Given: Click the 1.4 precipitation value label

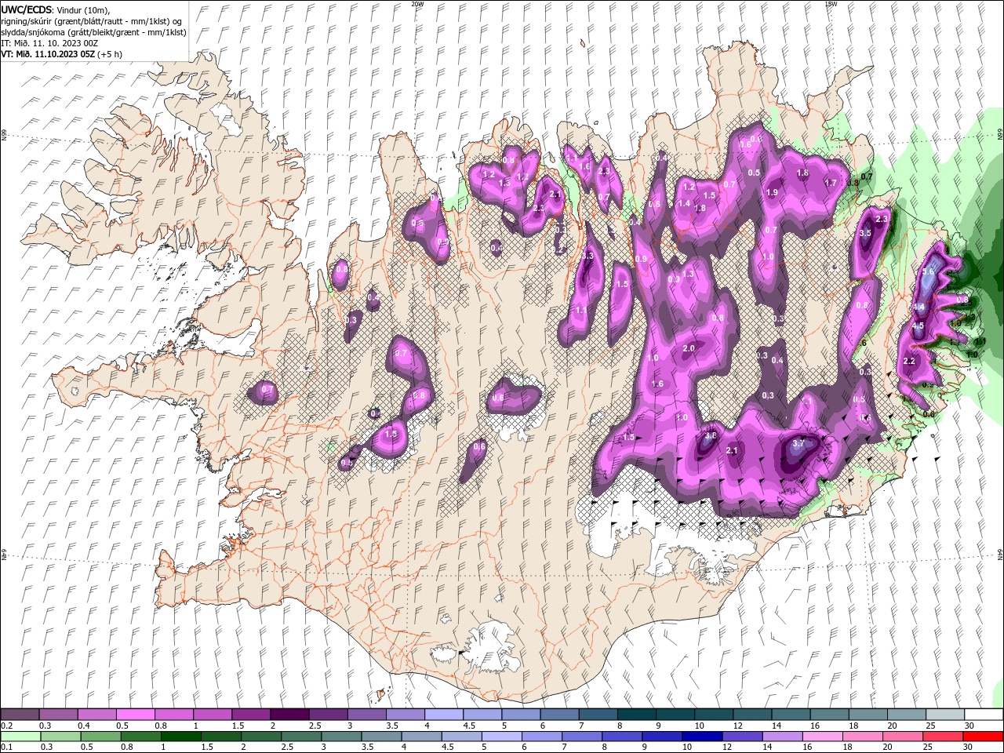Looking at the screenshot, I should [684, 203].
